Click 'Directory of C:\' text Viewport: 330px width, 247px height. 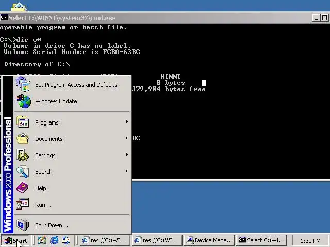coord(37,64)
